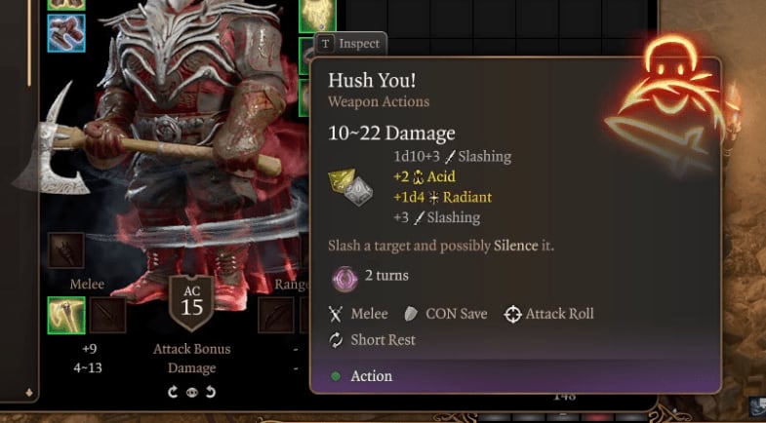Click the diamond expander at panel bottom-left
Screen dimensions: 766x423
pyautogui.click(x=29, y=392)
